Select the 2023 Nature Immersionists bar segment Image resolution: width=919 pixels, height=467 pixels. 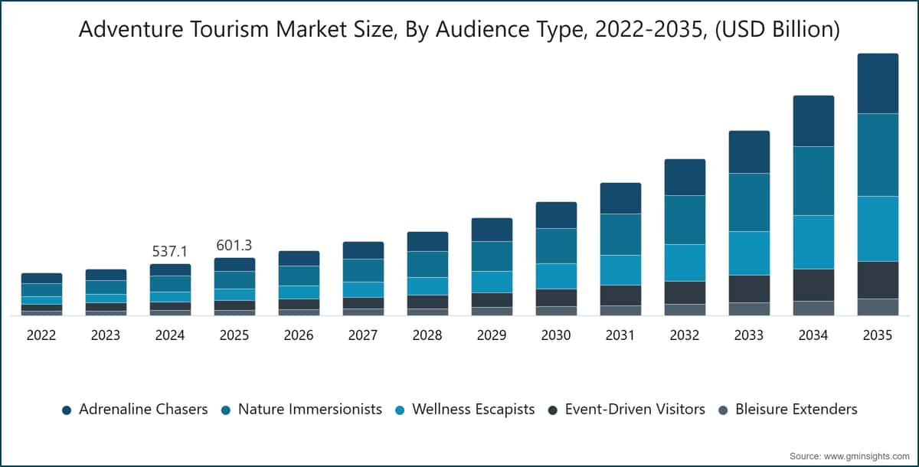pyautogui.click(x=106, y=288)
